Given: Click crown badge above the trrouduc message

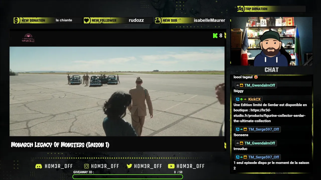Looking at the screenshot, I should (x=242, y=143).
